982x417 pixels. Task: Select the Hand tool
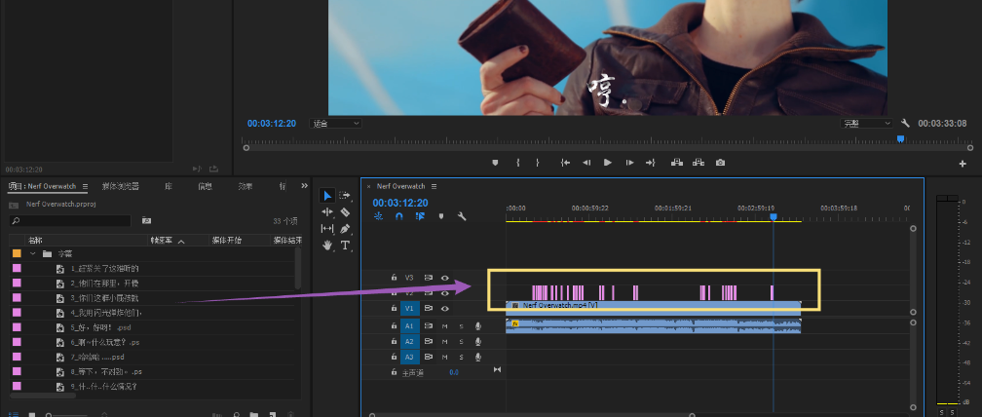click(327, 246)
